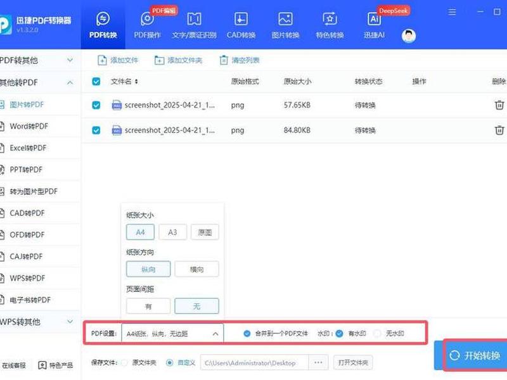Choose 原图 paper size
Viewport: 507px width, 380px height.
[x=205, y=232]
